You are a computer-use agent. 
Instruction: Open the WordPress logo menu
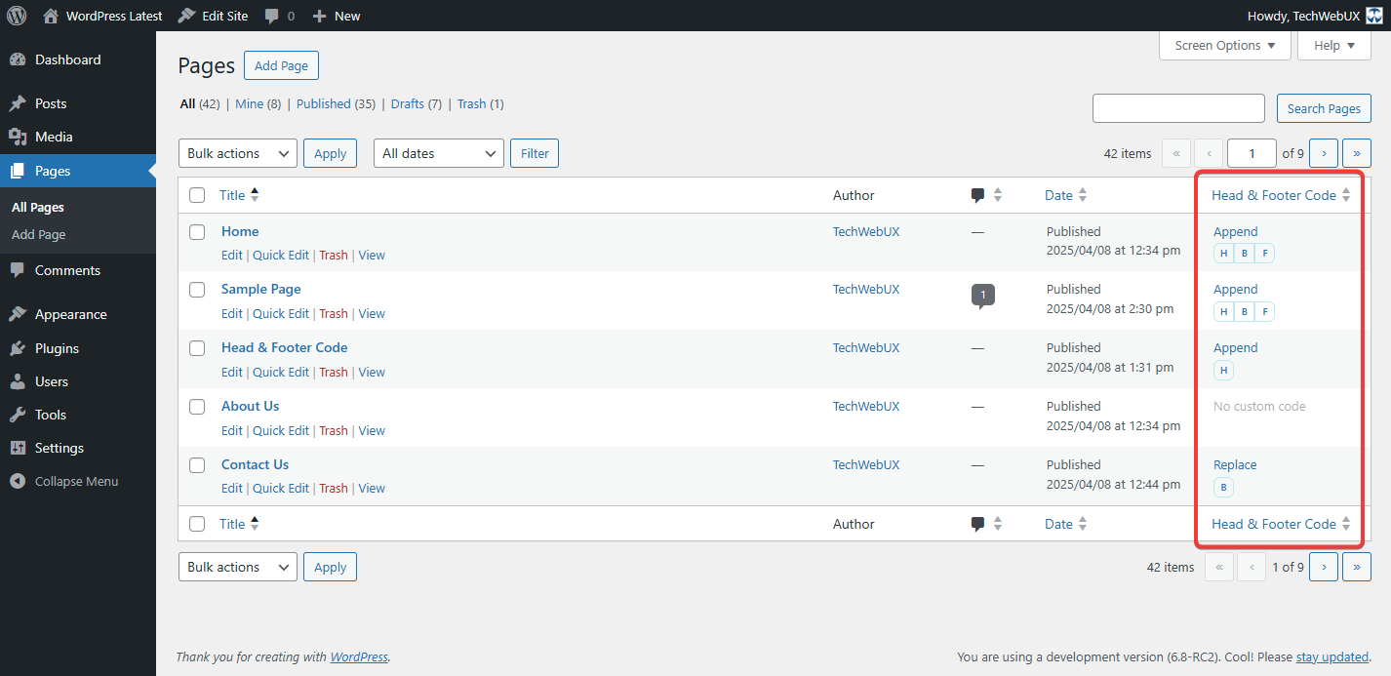tap(17, 16)
